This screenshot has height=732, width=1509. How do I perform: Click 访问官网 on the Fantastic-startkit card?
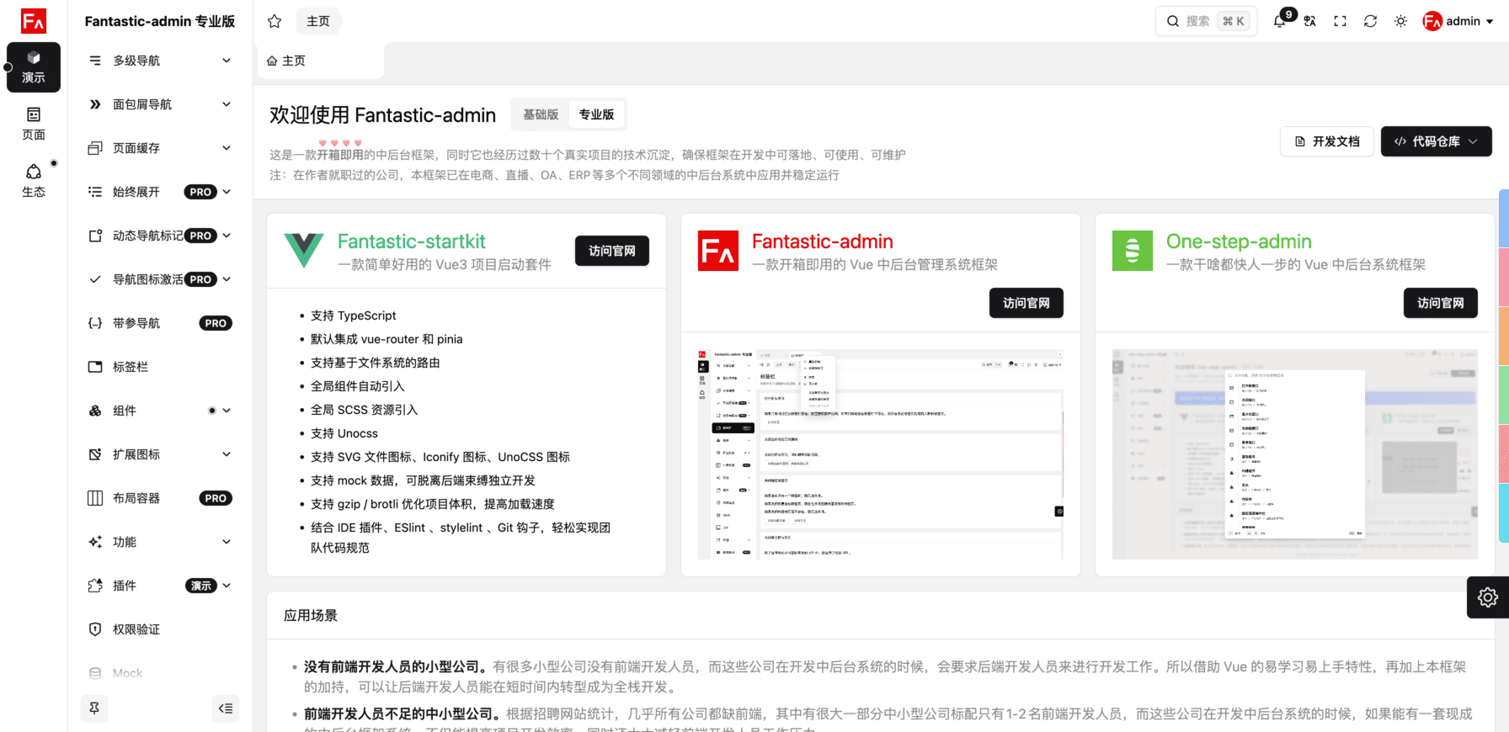pos(612,251)
